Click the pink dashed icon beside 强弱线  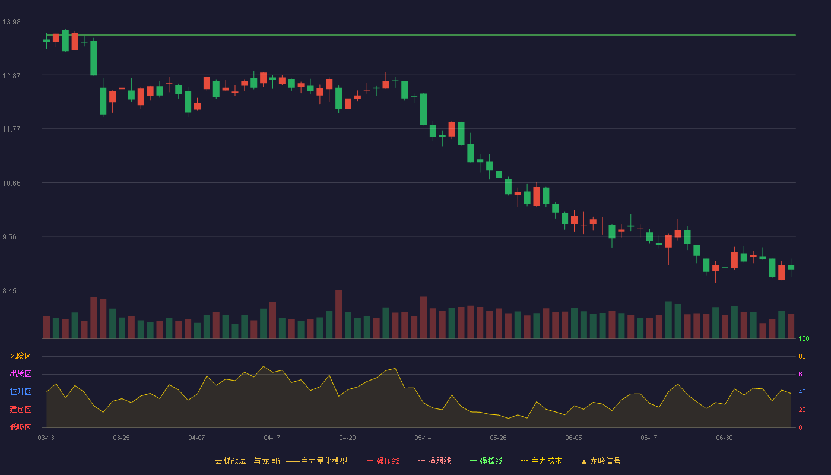pos(422,461)
